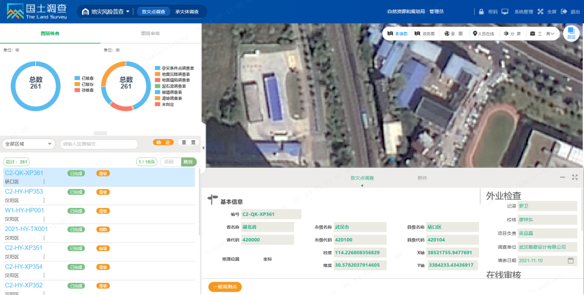Image resolution: width=584 pixels, height=295 pixels.
Task: Click the 监测编号 search input field
Action: point(98,144)
